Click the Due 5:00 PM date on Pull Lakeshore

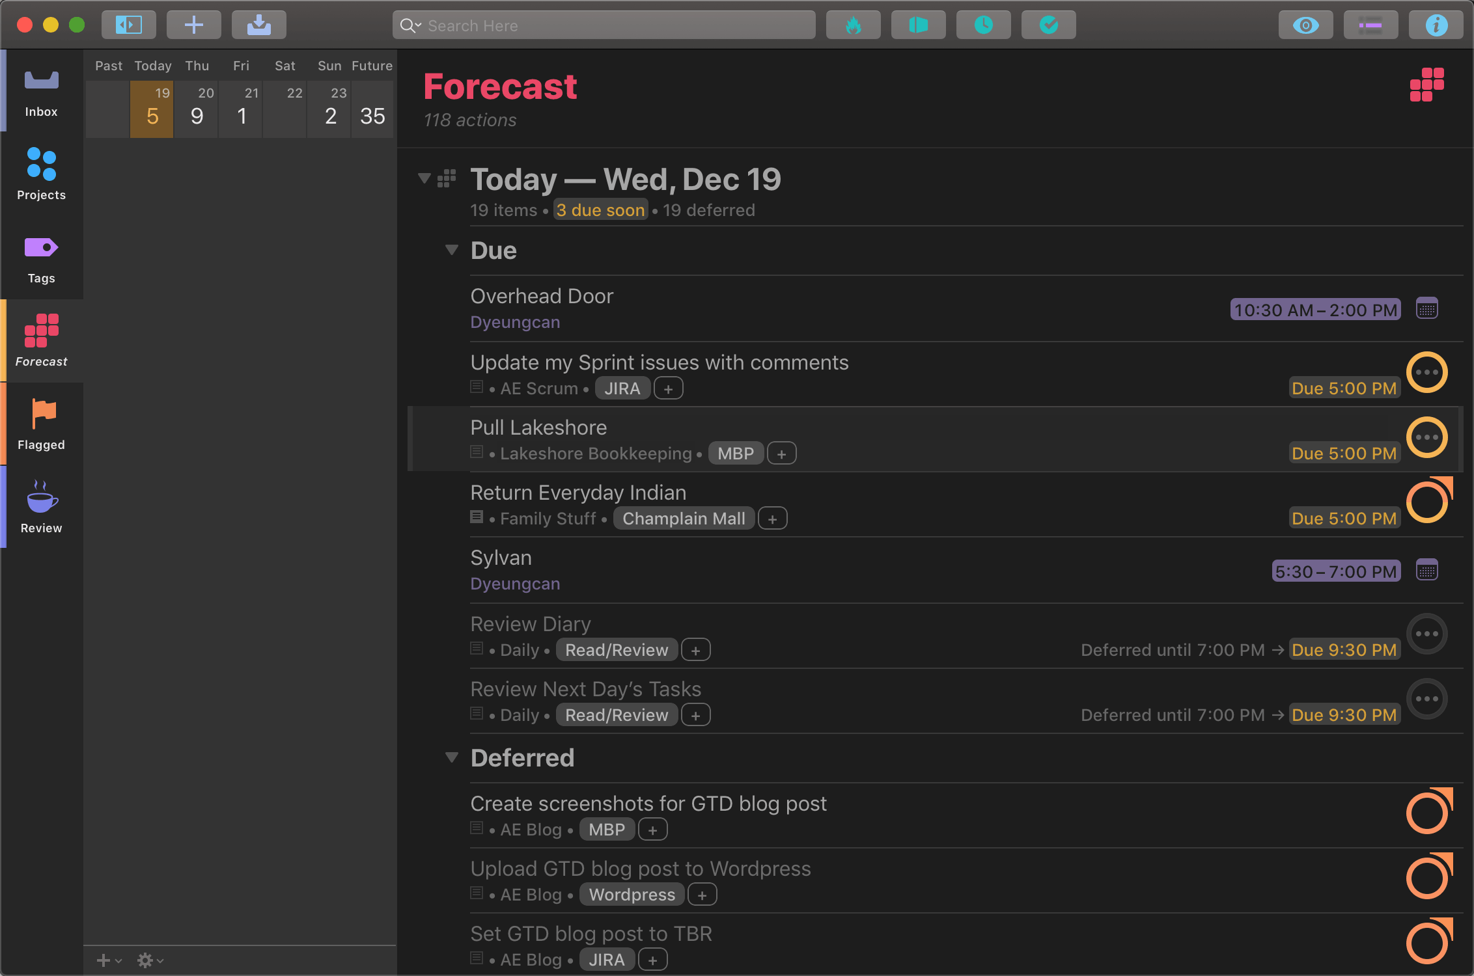pos(1344,454)
